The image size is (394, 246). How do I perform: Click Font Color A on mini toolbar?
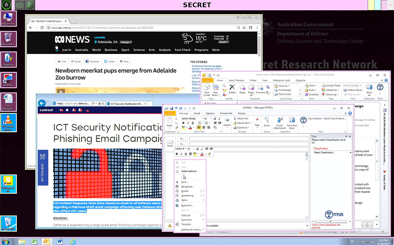pos(202,154)
